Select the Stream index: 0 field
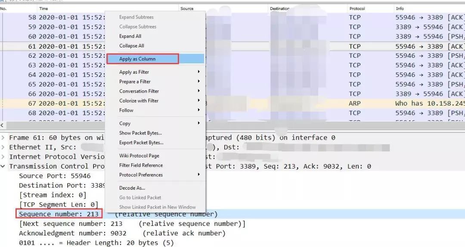The image size is (465, 247). click(53, 195)
